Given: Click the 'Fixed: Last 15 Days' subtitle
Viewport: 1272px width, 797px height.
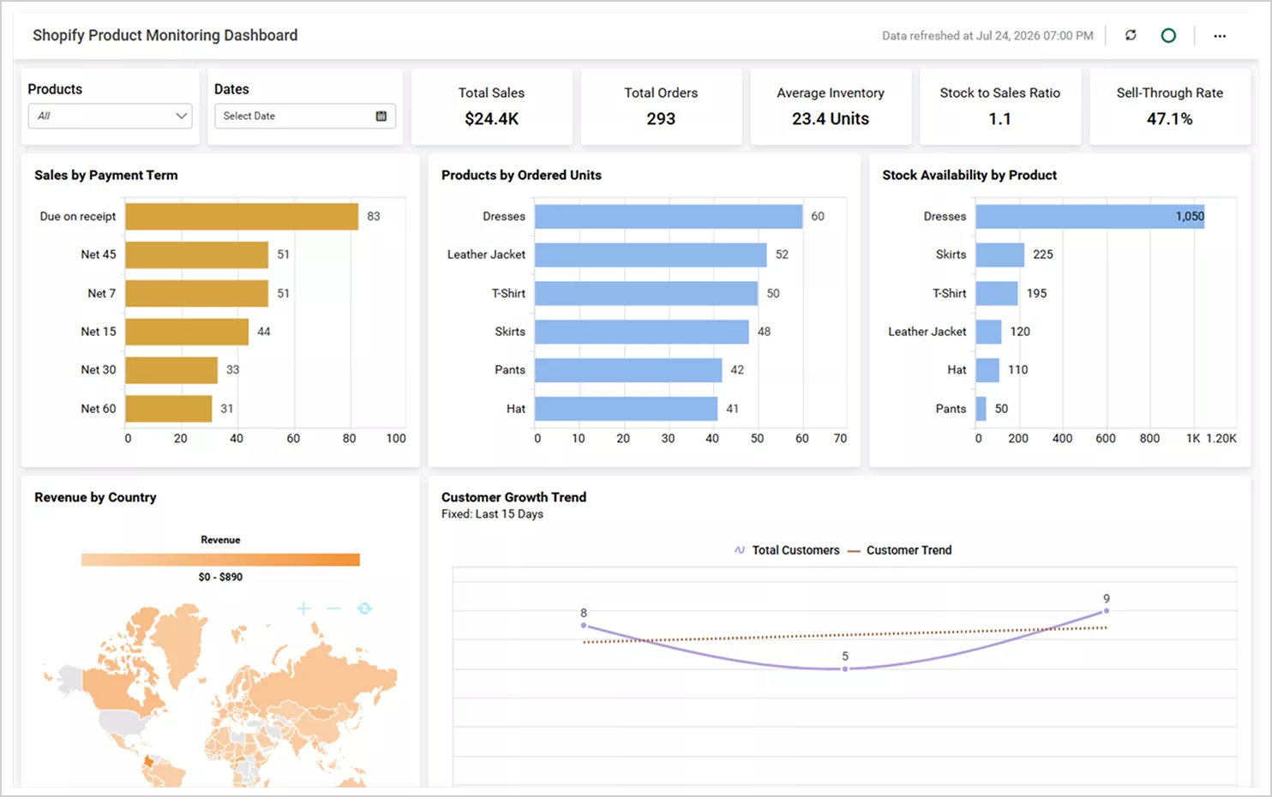Looking at the screenshot, I should click(x=492, y=514).
